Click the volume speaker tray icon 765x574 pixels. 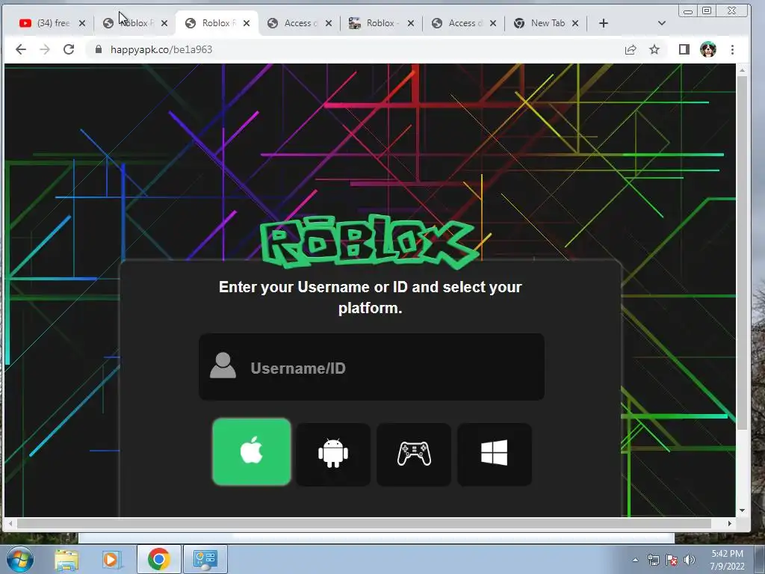(690, 560)
